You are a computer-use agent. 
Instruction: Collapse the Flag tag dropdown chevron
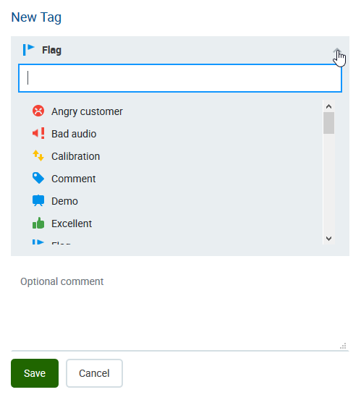click(337, 50)
